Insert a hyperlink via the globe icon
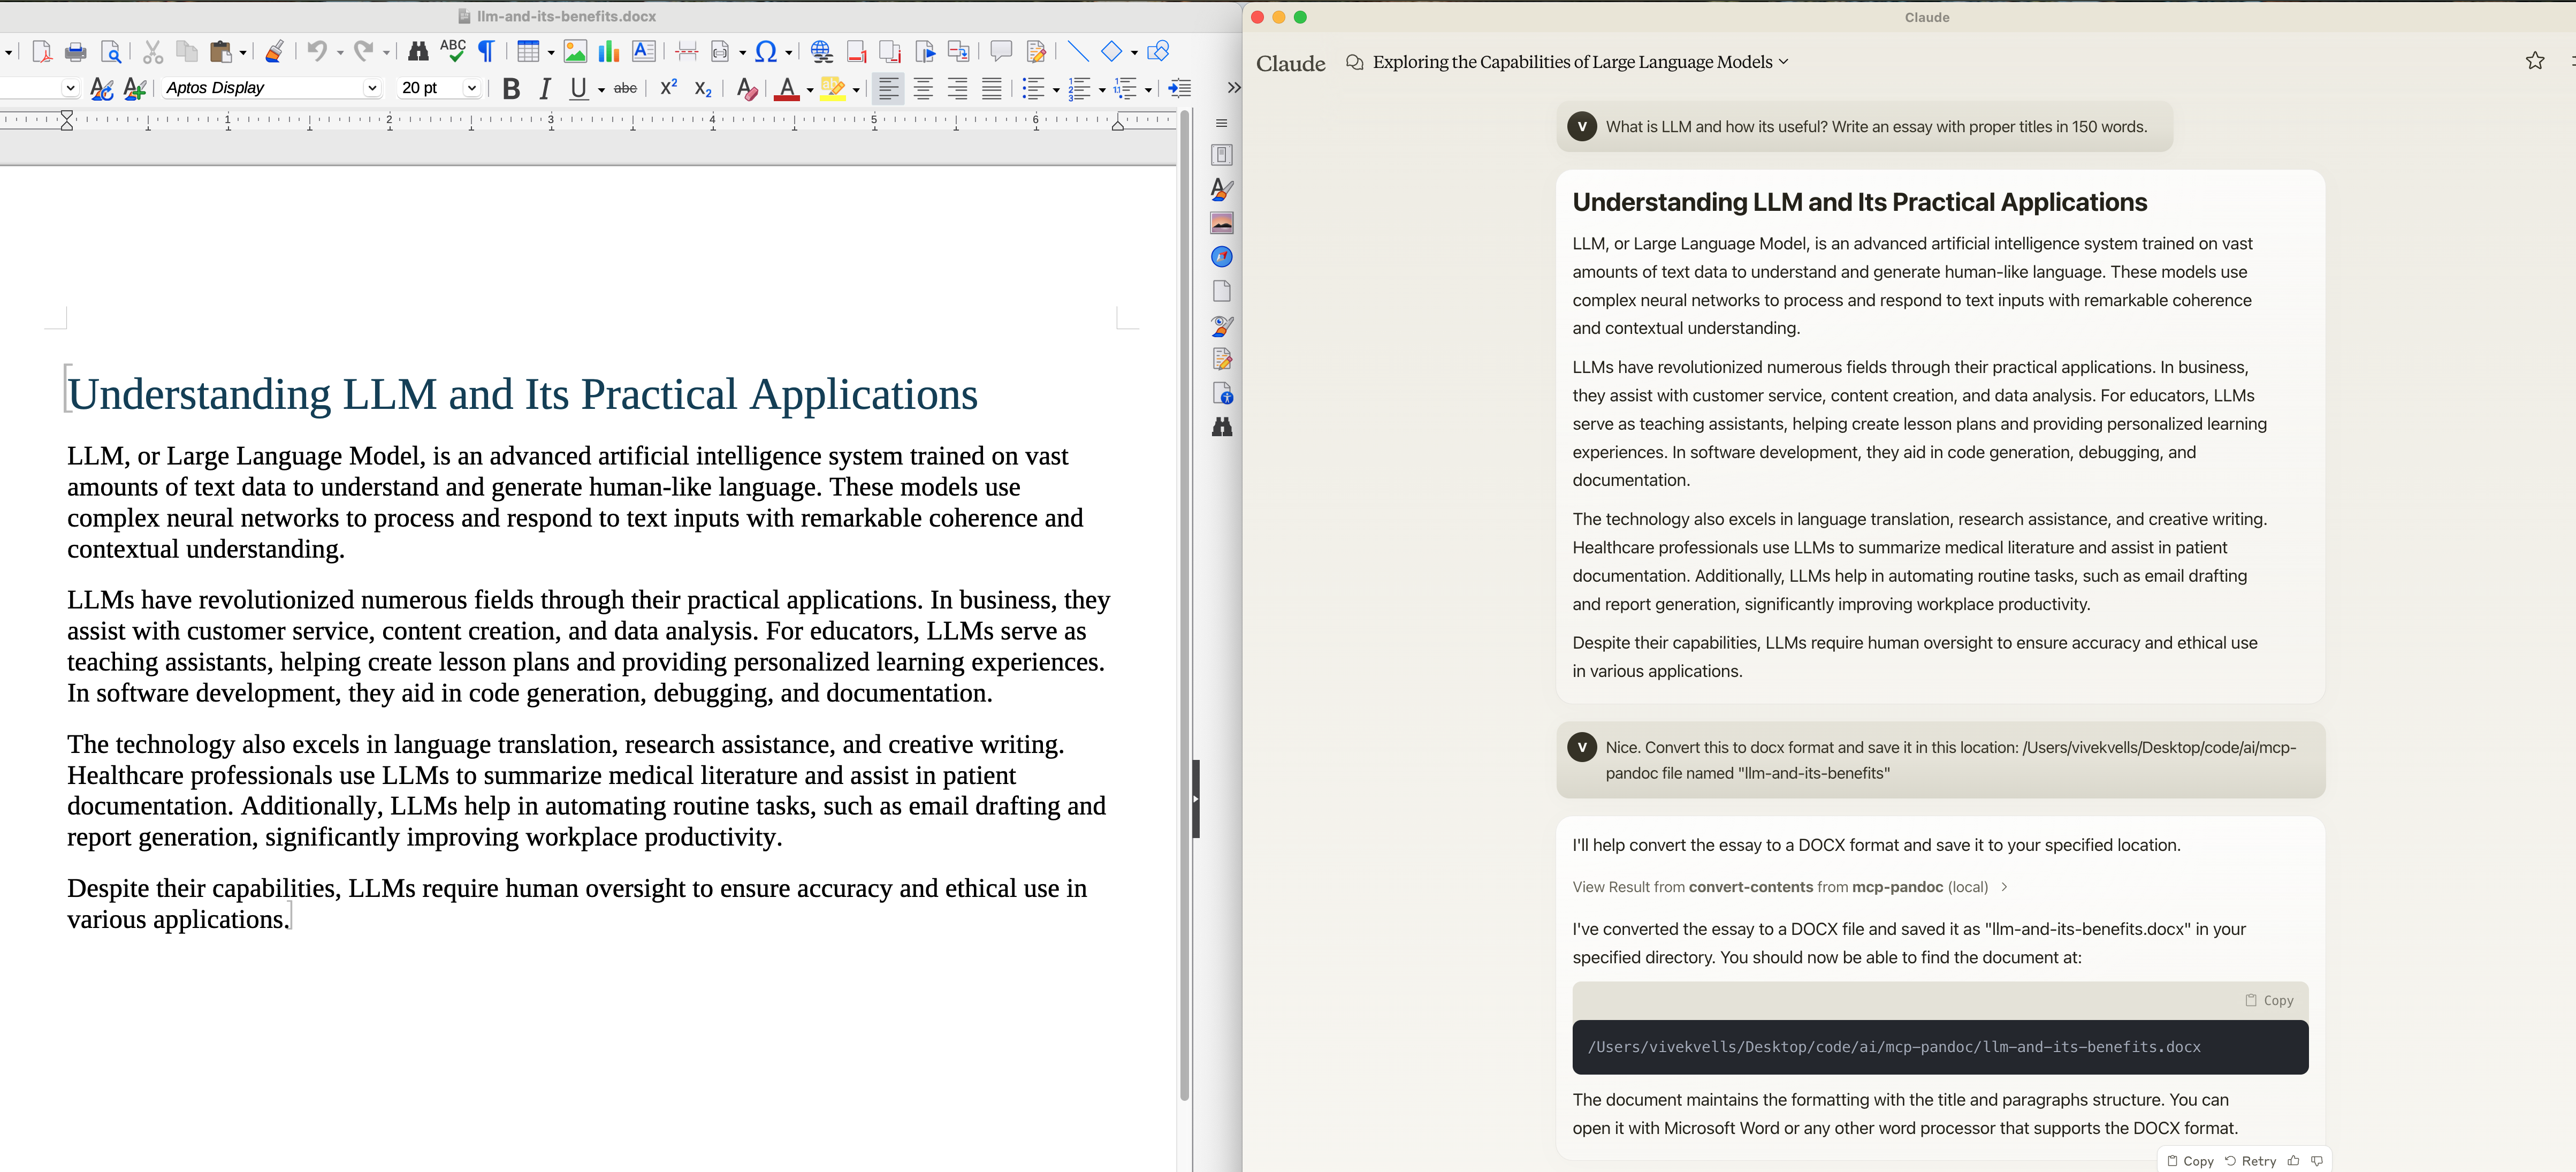 821,52
